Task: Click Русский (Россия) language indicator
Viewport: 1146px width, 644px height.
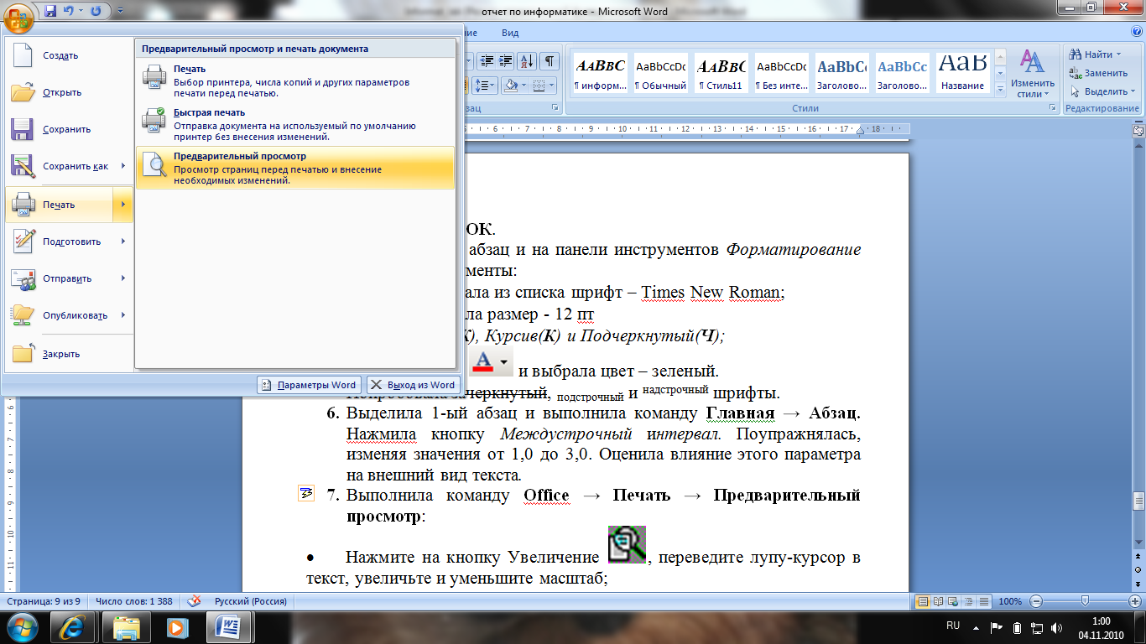Action: pyautogui.click(x=251, y=601)
